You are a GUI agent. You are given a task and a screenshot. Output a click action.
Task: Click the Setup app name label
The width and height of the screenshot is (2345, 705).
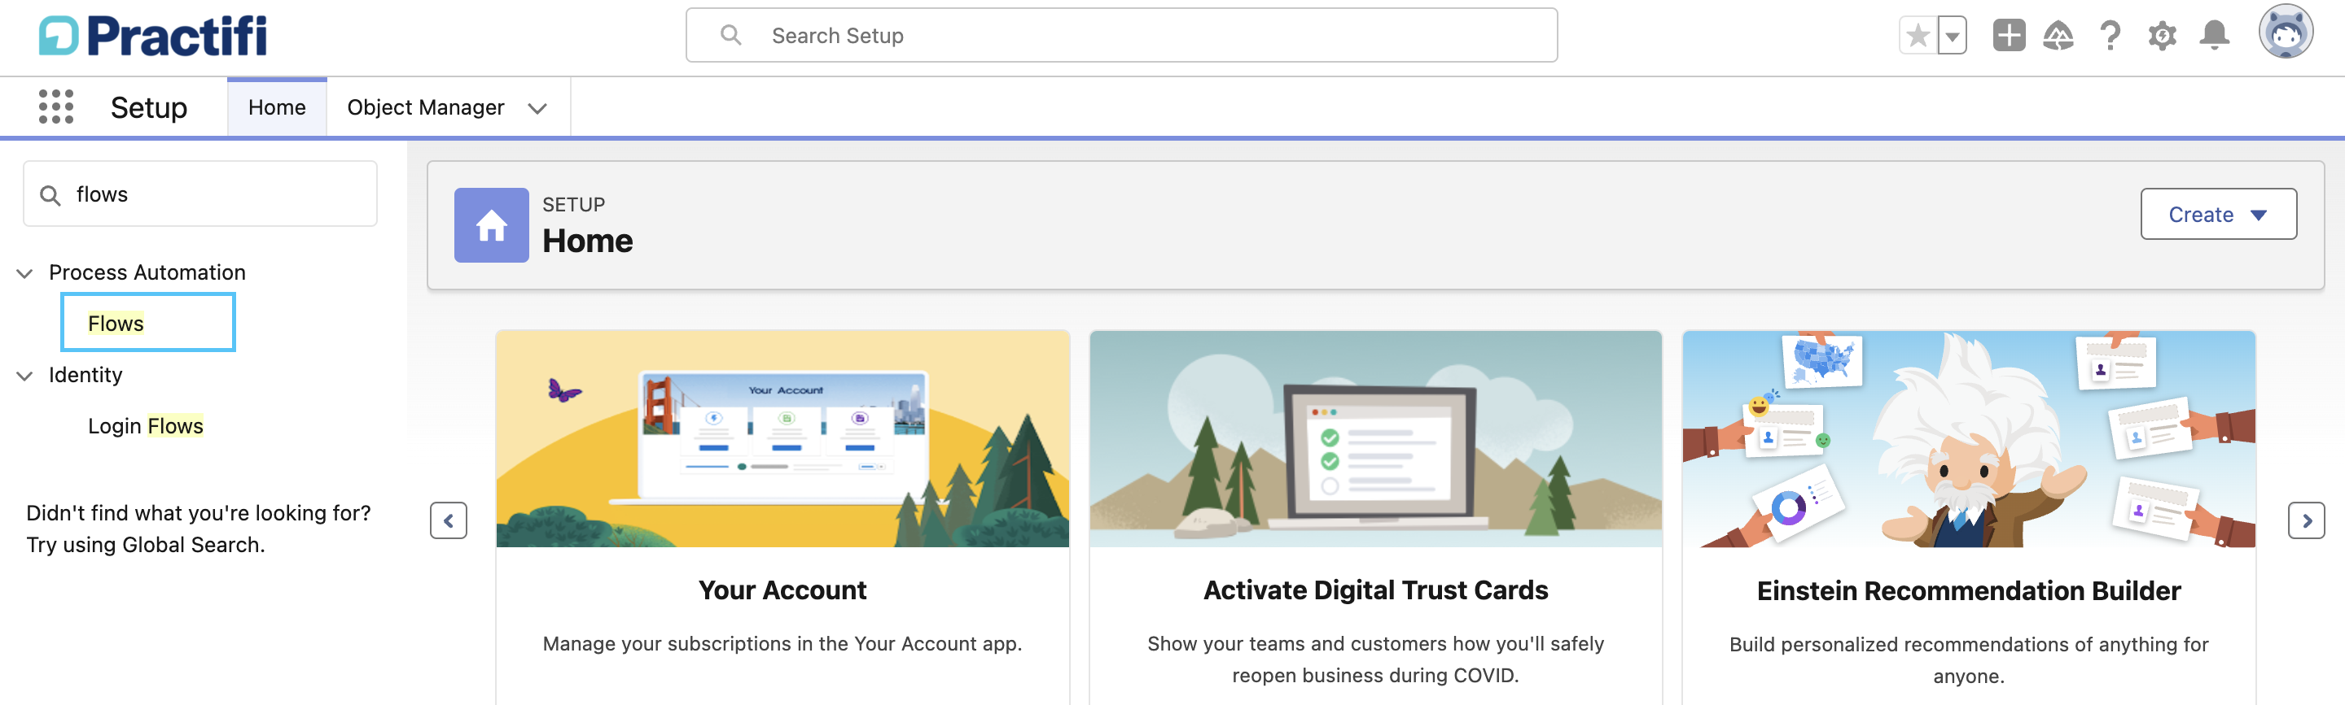click(x=148, y=107)
